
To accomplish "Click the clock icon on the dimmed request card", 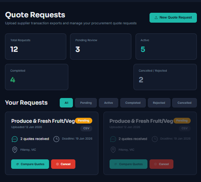I will 155,139.
